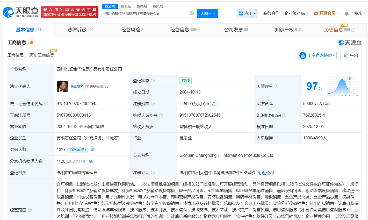Click the TianYanCha logo to go home
The height and width of the screenshot is (220, 368).
(21, 12)
